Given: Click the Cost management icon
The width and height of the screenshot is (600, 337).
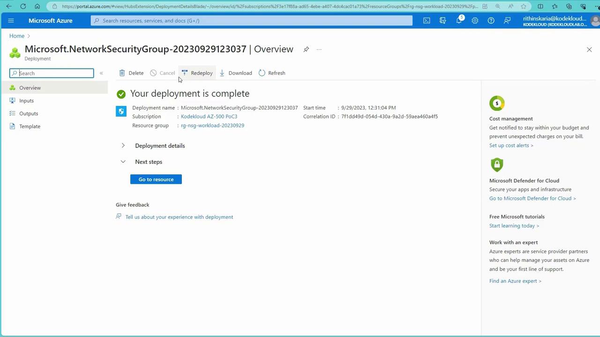Looking at the screenshot, I should [497, 103].
